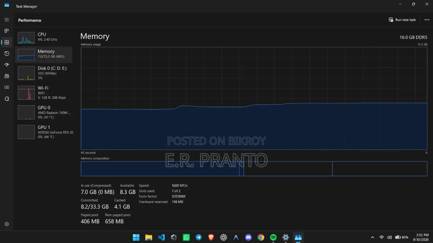Screen dimensions: 433x243
Task: Open the Services page icon
Action: click(x=7, y=99)
